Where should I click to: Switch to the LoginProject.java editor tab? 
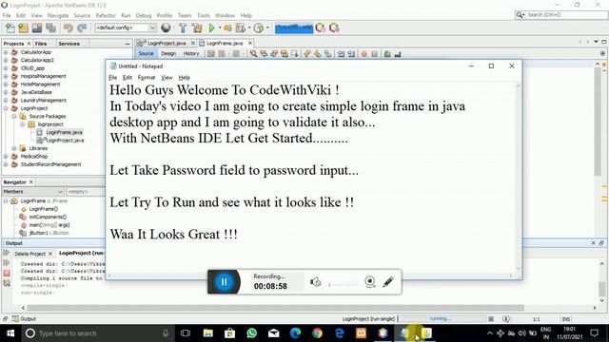[167, 43]
